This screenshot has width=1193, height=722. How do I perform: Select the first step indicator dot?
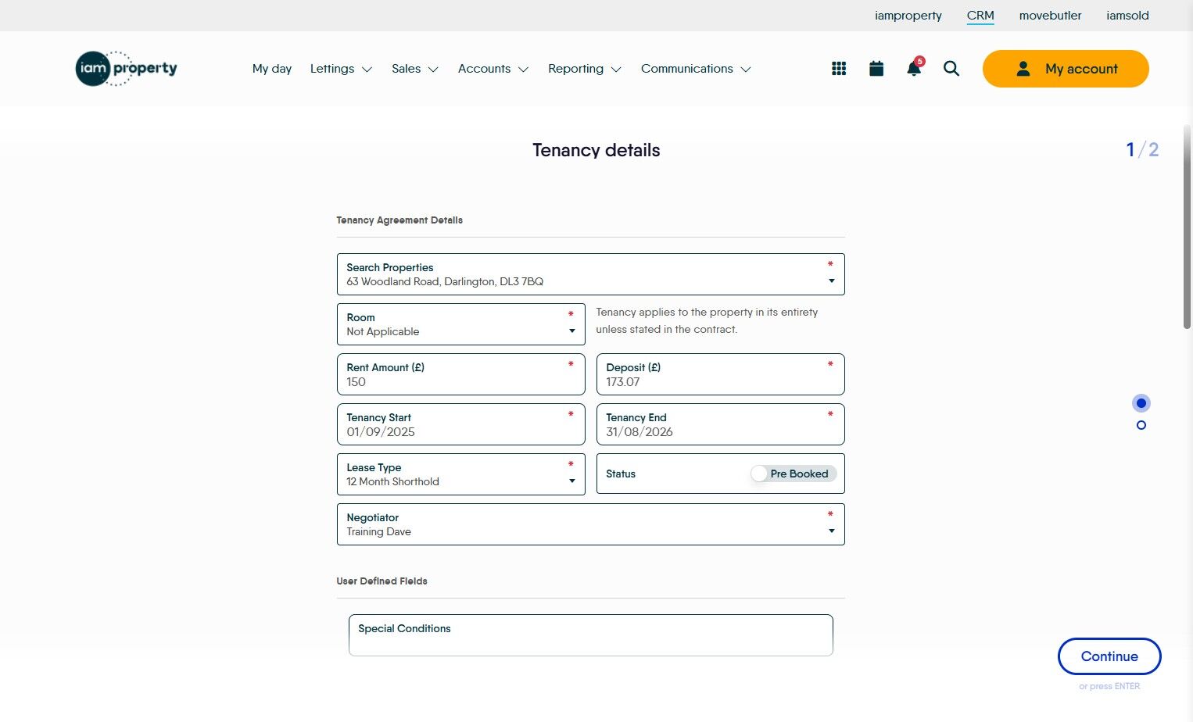(1141, 403)
